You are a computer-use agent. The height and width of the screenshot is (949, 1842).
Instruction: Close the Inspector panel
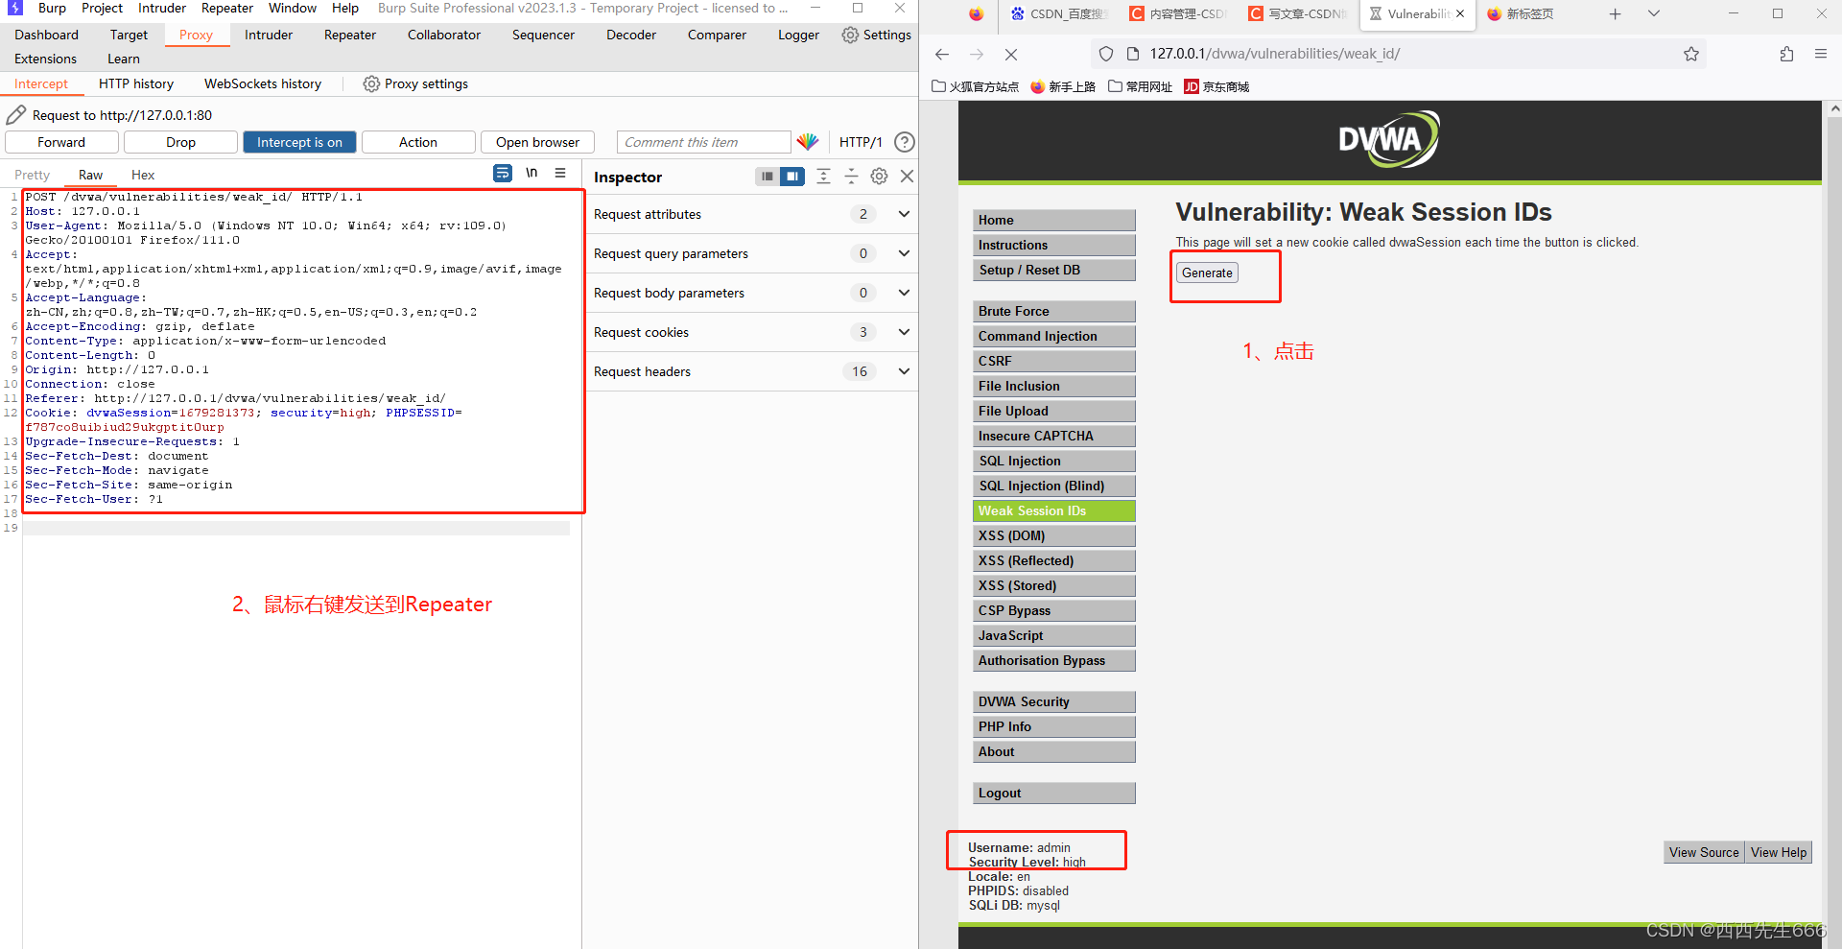(x=907, y=177)
